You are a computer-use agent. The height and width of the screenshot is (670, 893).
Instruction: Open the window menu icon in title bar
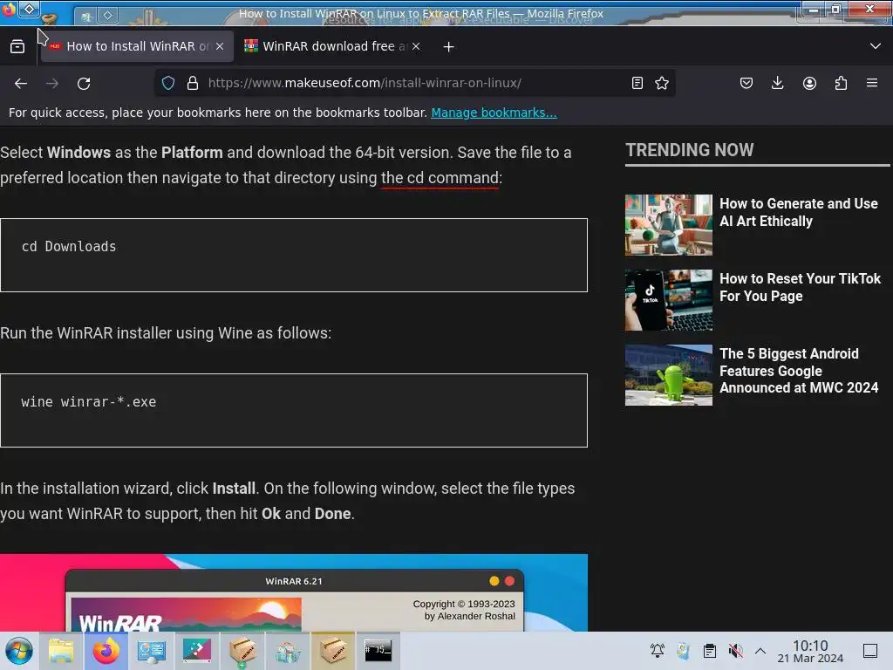10,10
